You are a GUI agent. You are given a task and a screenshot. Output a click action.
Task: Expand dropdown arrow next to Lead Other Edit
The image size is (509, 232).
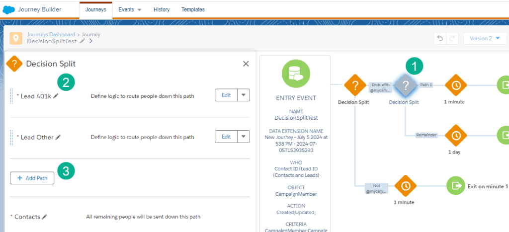tap(244, 137)
